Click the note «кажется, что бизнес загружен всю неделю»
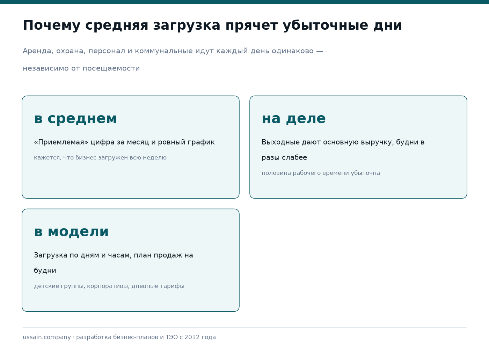Screen dimensions: 489x349 tap(100, 158)
